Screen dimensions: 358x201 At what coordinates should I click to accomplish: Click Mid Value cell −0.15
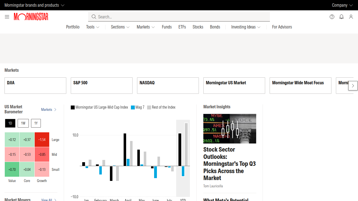pyautogui.click(x=12, y=154)
